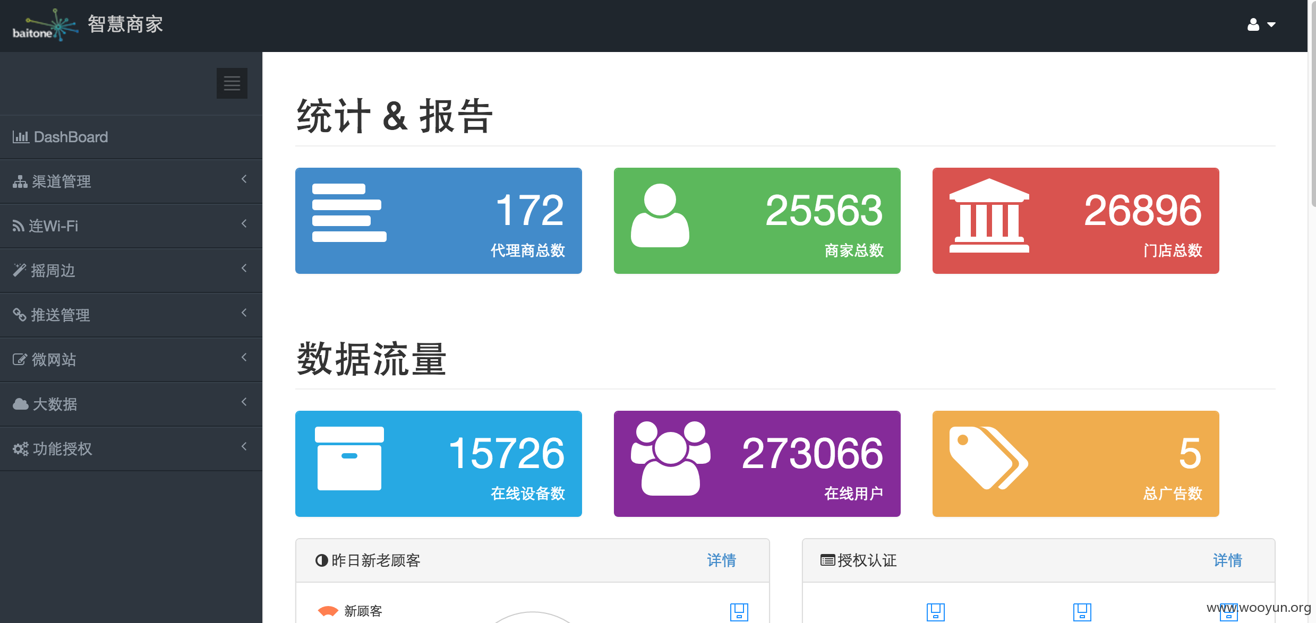
Task: Click the archive box icon on 在线设备数 card
Action: [349, 458]
